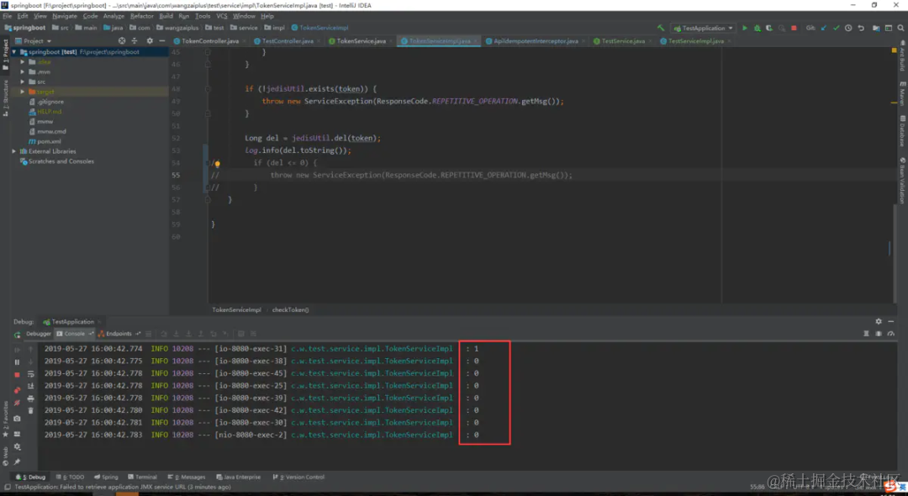Switch to the Debugger tab
Image resolution: width=908 pixels, height=496 pixels.
[x=38, y=334]
